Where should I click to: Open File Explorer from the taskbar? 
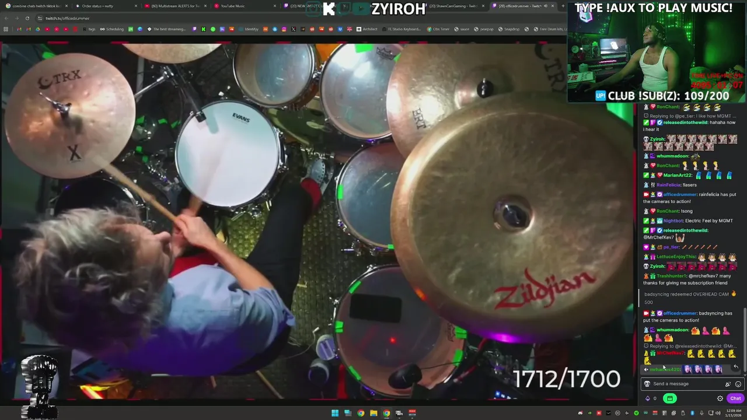[x=373, y=413]
